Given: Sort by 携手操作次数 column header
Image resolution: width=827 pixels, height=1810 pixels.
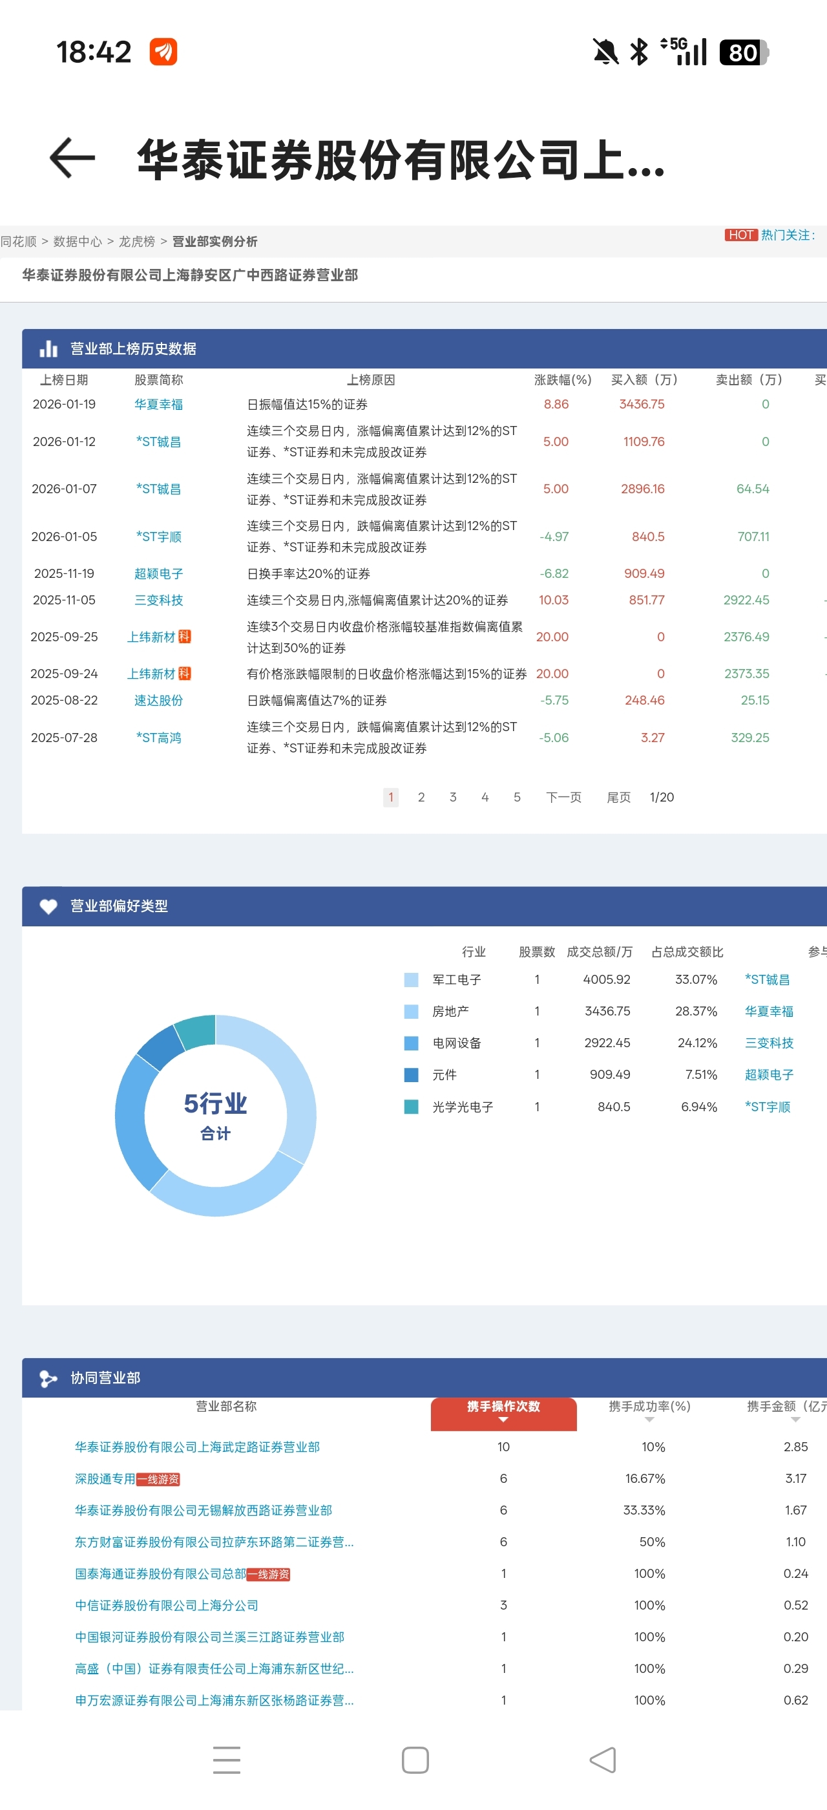Looking at the screenshot, I should 503,1413.
